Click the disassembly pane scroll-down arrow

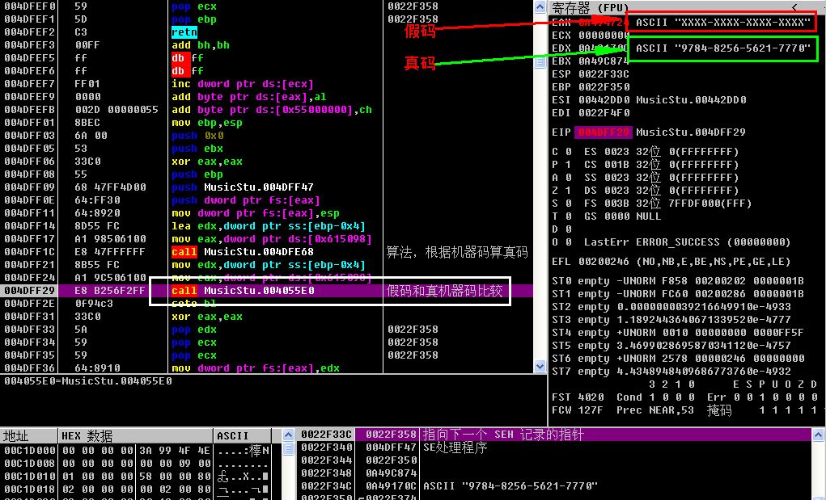pos(540,366)
